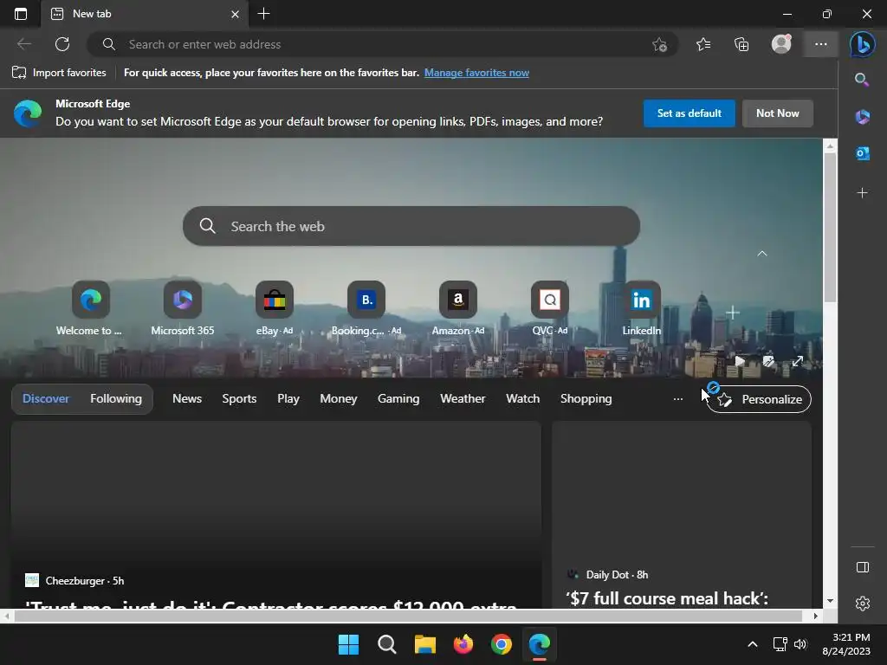Open a new tab with plus button
This screenshot has width=887, height=665.
point(263,14)
